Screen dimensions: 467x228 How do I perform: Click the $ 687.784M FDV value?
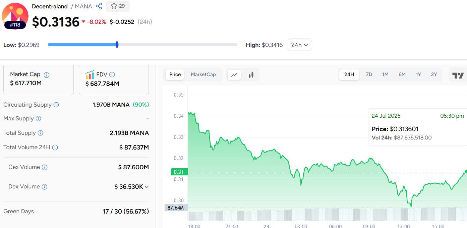(102, 84)
